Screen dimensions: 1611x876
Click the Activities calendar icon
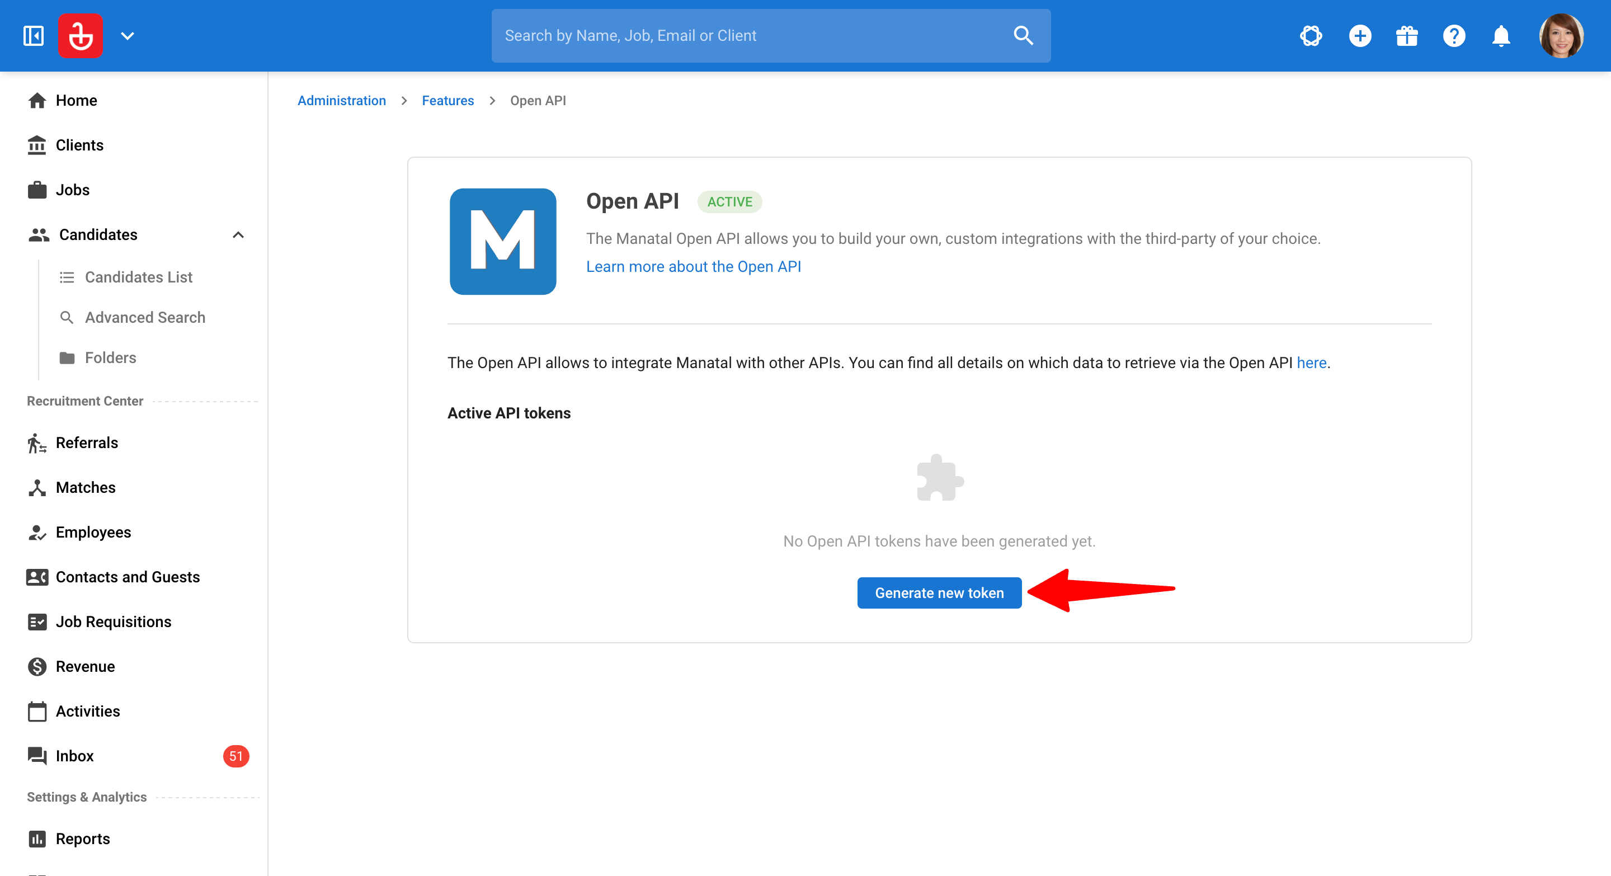(37, 712)
